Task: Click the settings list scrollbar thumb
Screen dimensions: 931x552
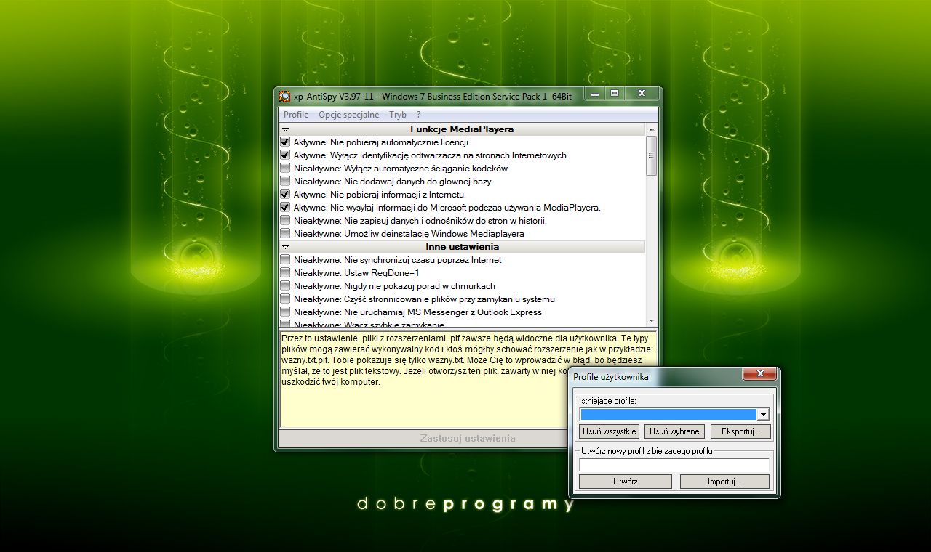Action: click(x=652, y=155)
